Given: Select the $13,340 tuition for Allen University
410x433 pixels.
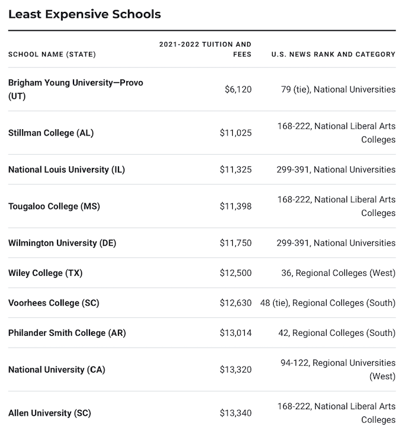Looking at the screenshot, I should point(236,413).
